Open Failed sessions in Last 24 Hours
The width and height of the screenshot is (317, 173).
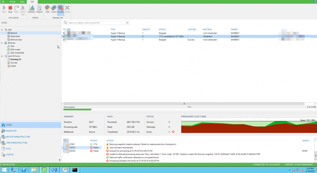[x=13, y=66]
